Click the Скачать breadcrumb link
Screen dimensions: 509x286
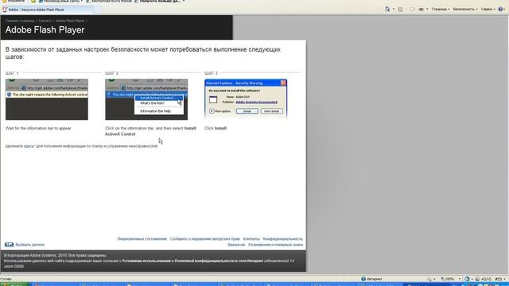[x=45, y=21]
